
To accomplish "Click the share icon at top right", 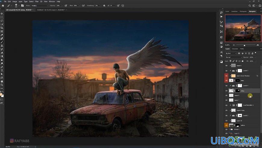I will (260, 5).
